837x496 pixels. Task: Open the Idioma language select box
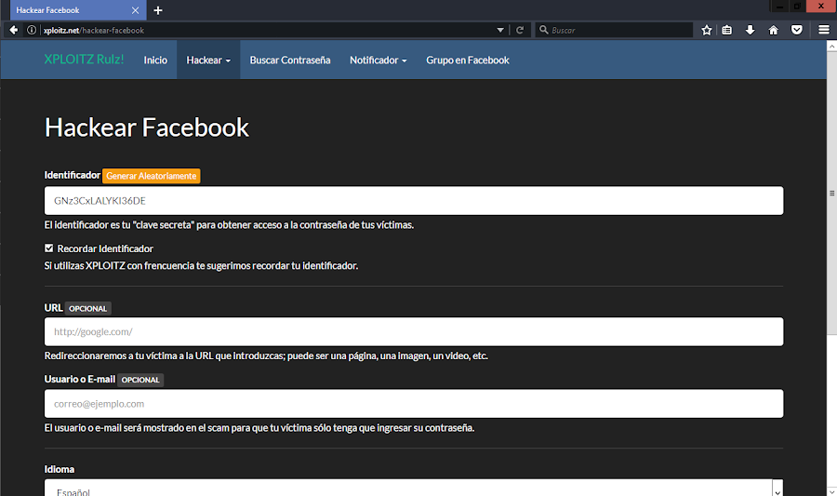[414, 489]
